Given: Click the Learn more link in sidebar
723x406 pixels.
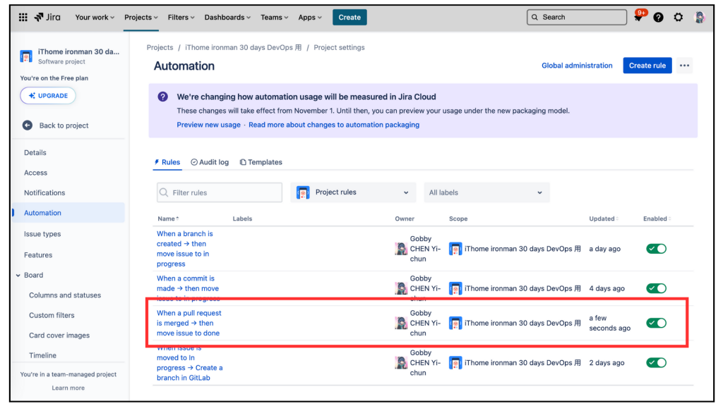Looking at the screenshot, I should click(x=68, y=388).
